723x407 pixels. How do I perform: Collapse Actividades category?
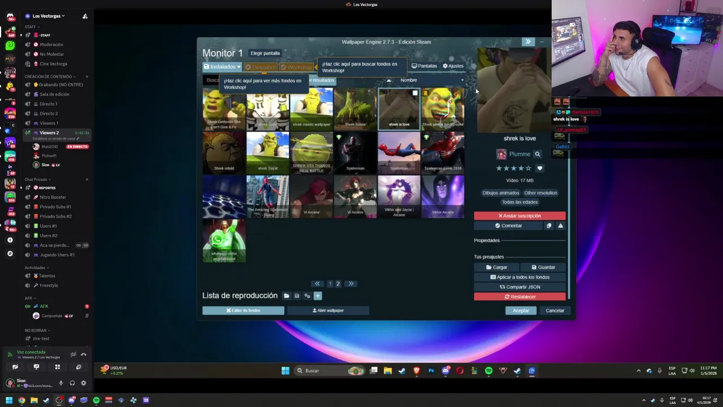pyautogui.click(x=36, y=267)
